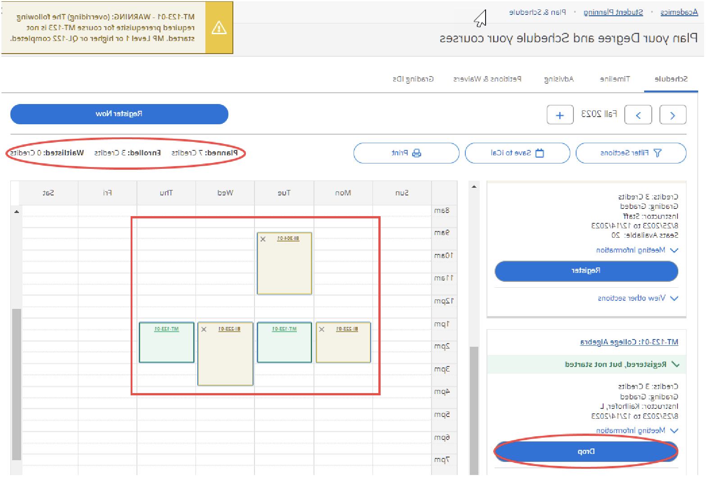Click the 'Planned: 7 Credits' text

205,153
